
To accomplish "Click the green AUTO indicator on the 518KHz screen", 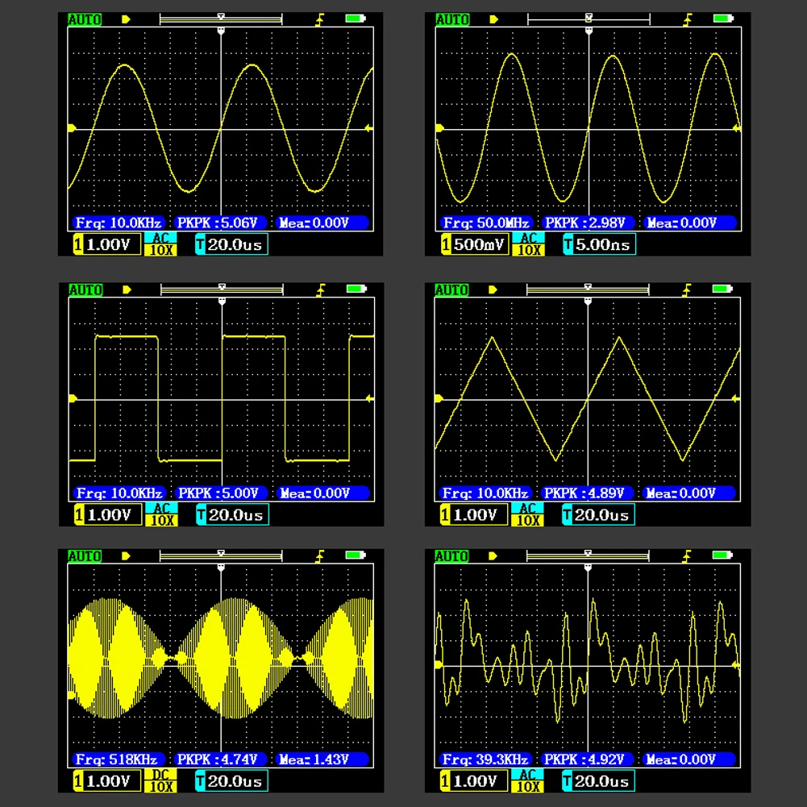I will point(85,556).
